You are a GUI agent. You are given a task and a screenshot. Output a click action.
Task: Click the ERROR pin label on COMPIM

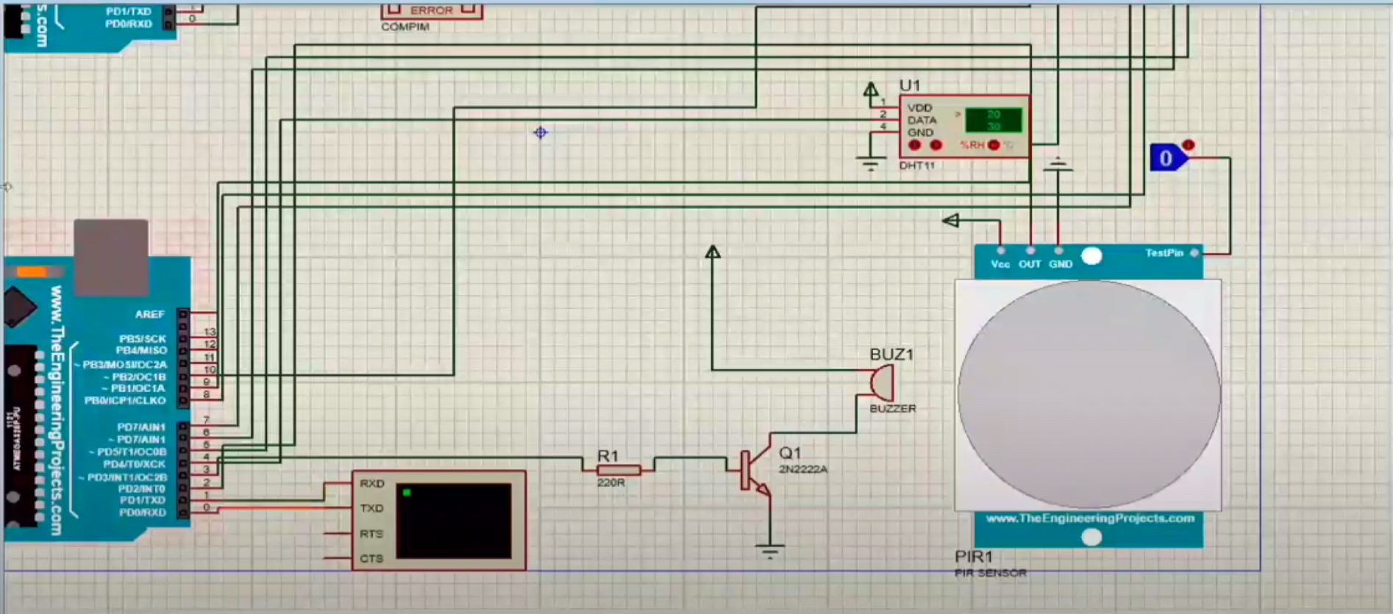point(432,10)
